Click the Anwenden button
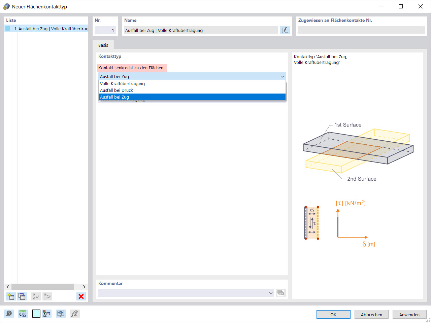 click(409, 315)
